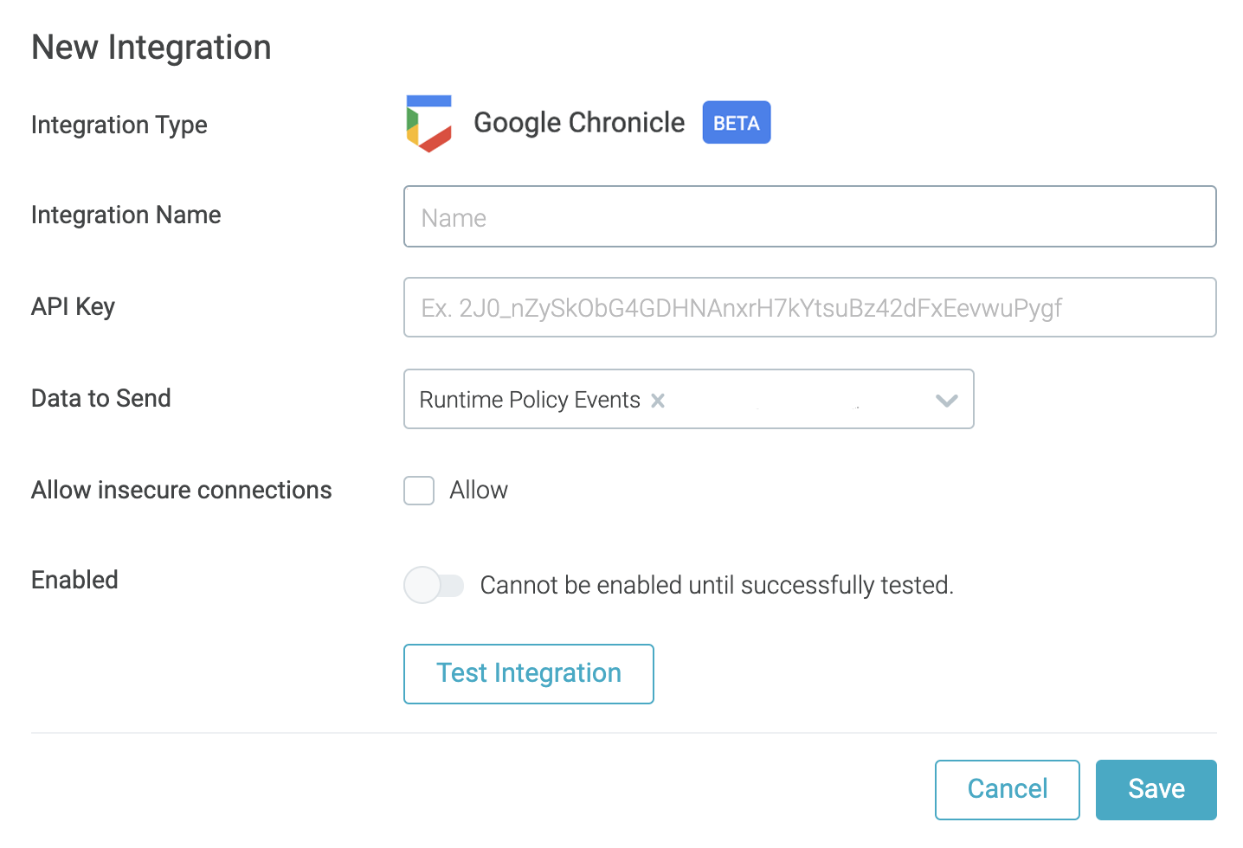1243x848 pixels.
Task: Click the Integration Type label
Action: tap(119, 125)
